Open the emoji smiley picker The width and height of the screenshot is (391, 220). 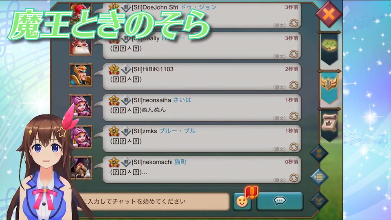(242, 201)
